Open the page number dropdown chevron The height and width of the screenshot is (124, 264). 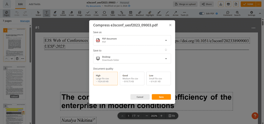tap(138, 116)
